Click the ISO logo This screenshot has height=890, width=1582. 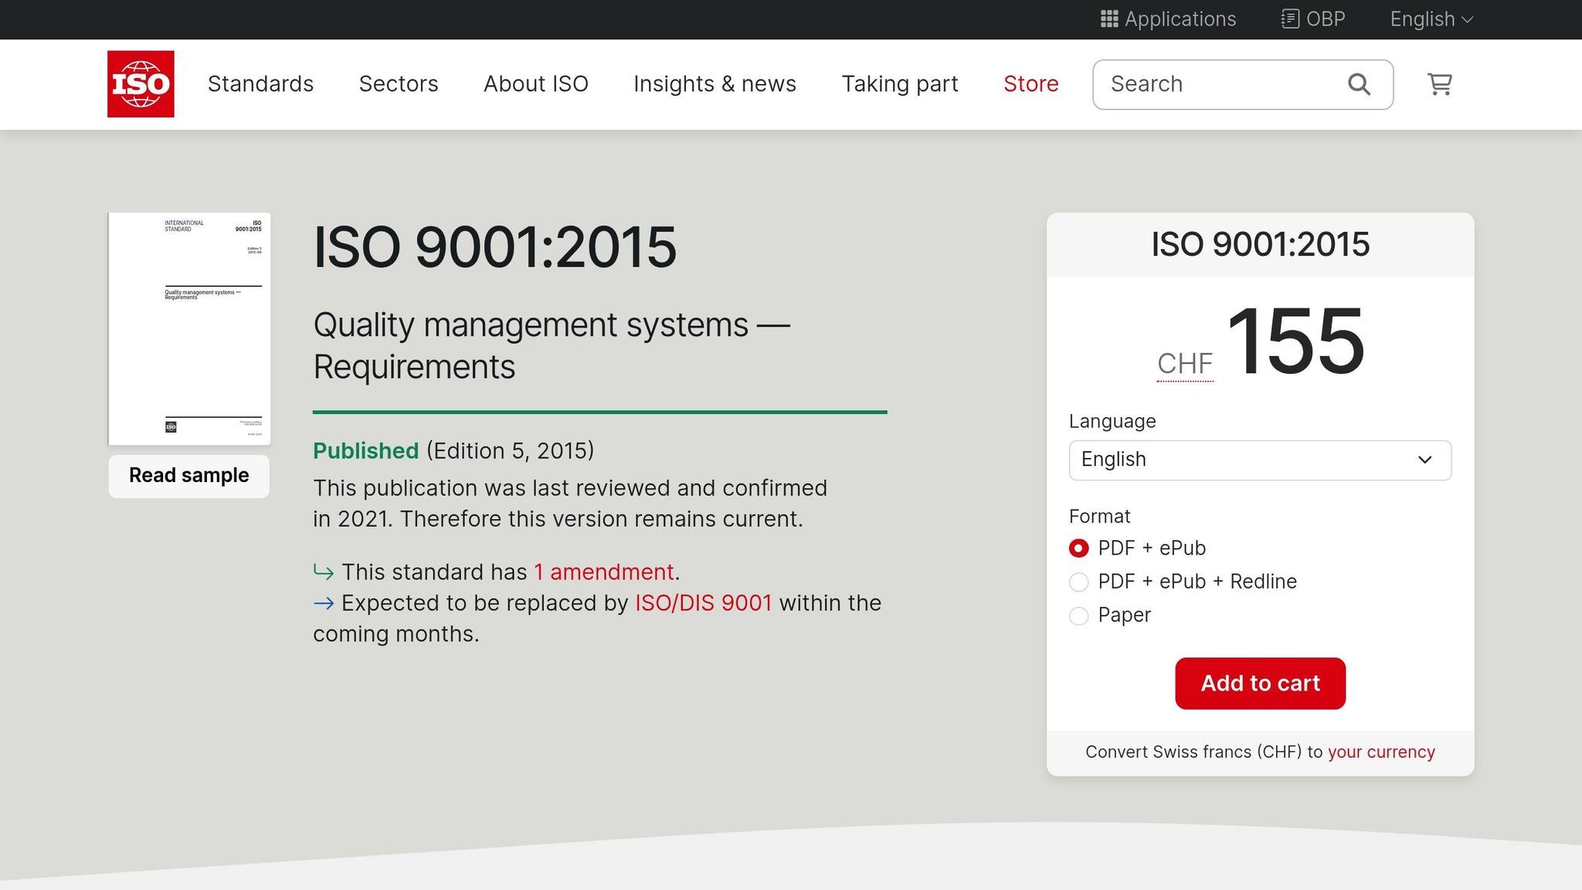coord(141,83)
